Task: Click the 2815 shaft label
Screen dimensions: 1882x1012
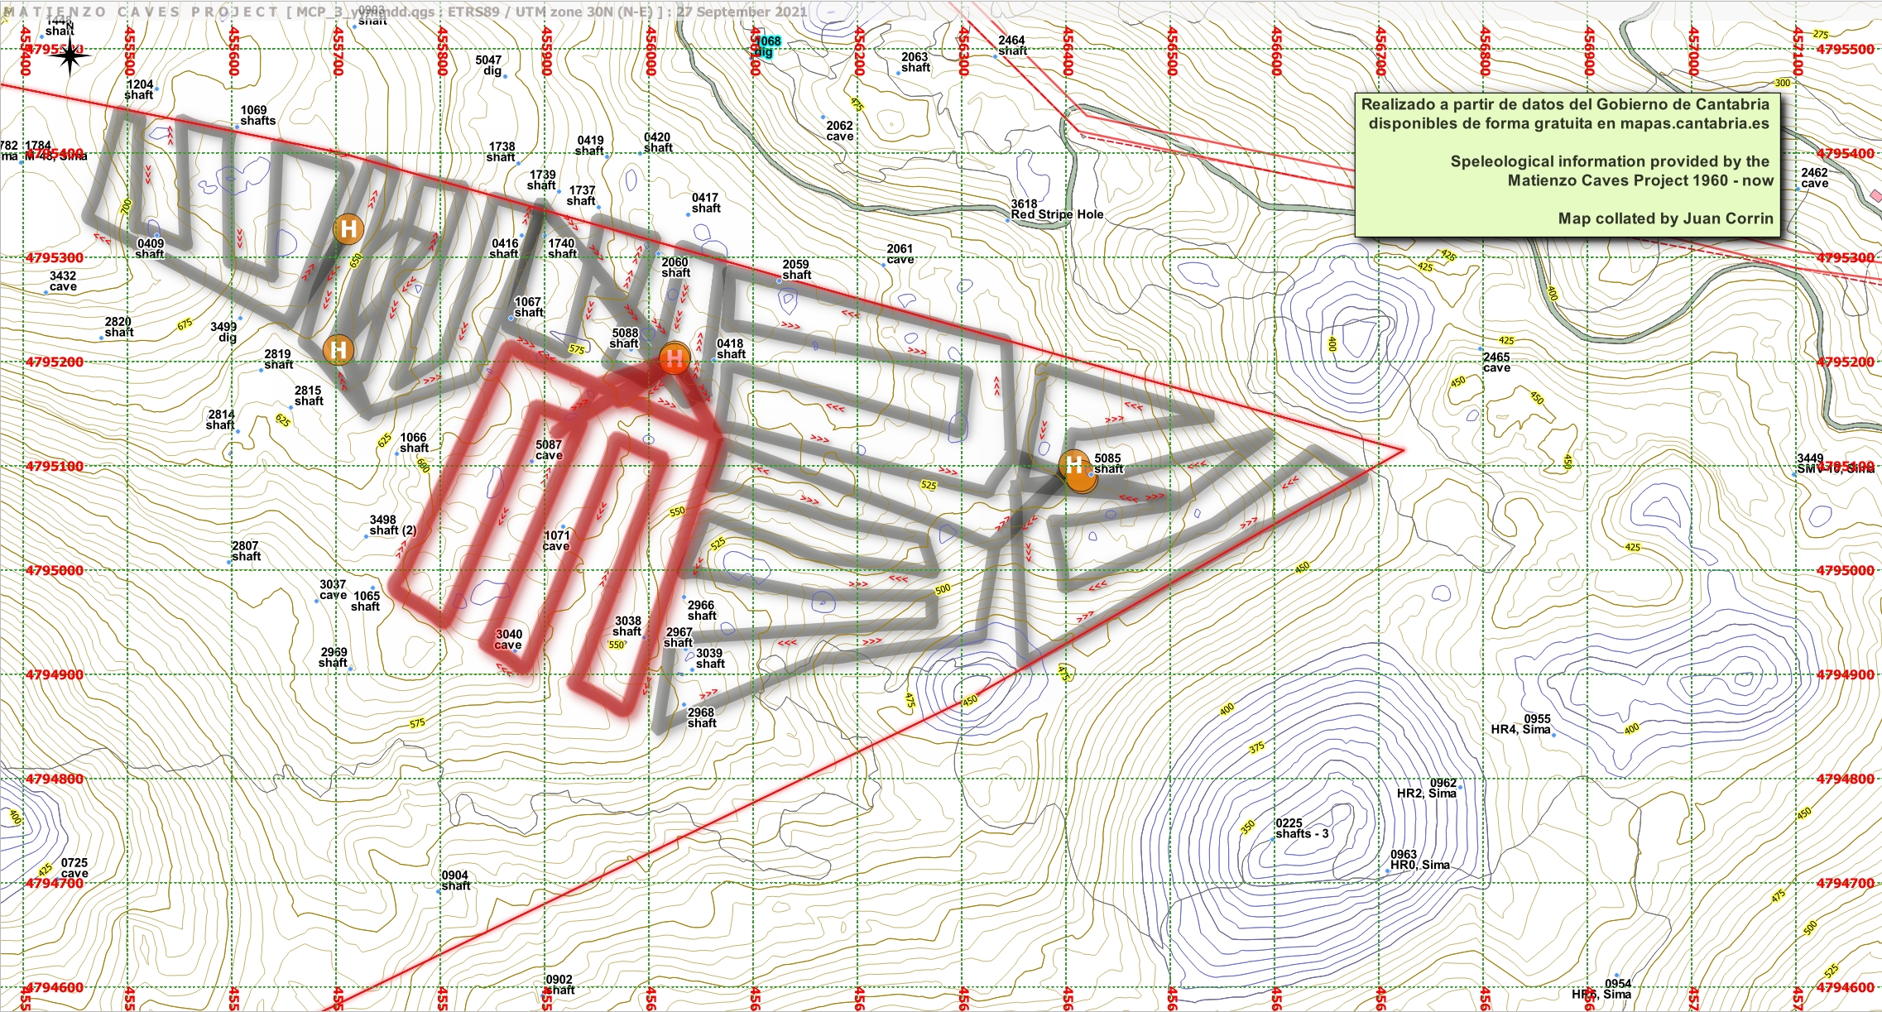Action: (x=308, y=396)
